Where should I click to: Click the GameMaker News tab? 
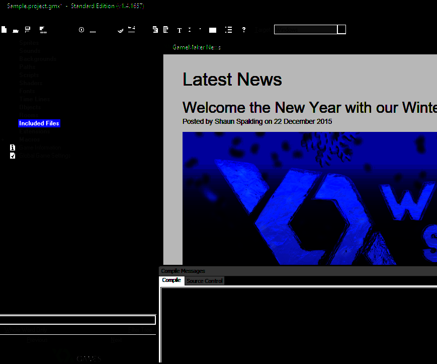coord(197,47)
